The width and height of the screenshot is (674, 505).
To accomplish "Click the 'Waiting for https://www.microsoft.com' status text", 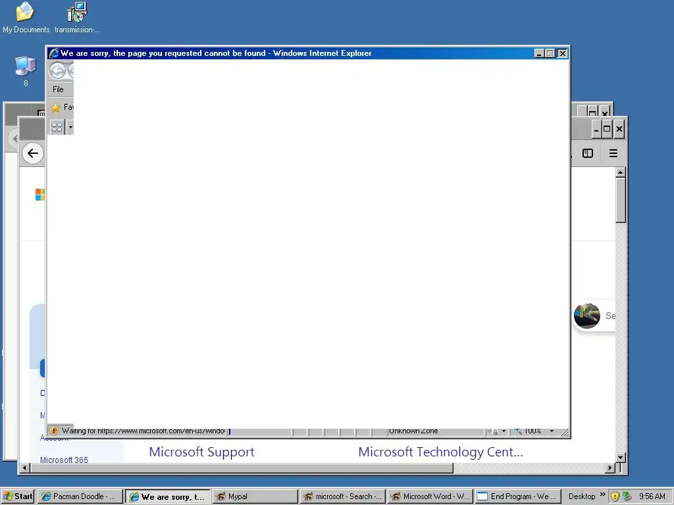I will (x=143, y=431).
